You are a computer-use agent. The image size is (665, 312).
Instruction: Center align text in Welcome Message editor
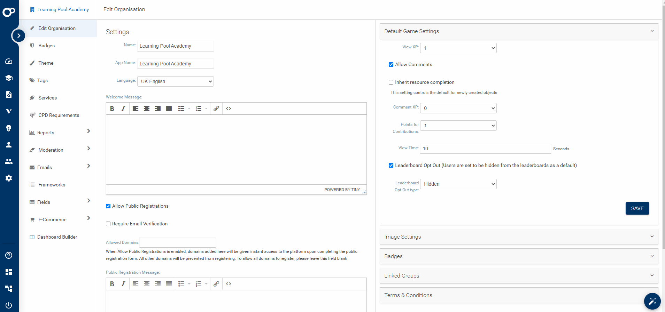pos(147,109)
